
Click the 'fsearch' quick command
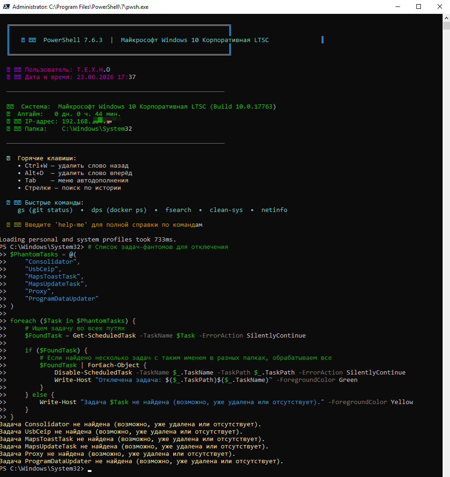(x=178, y=210)
